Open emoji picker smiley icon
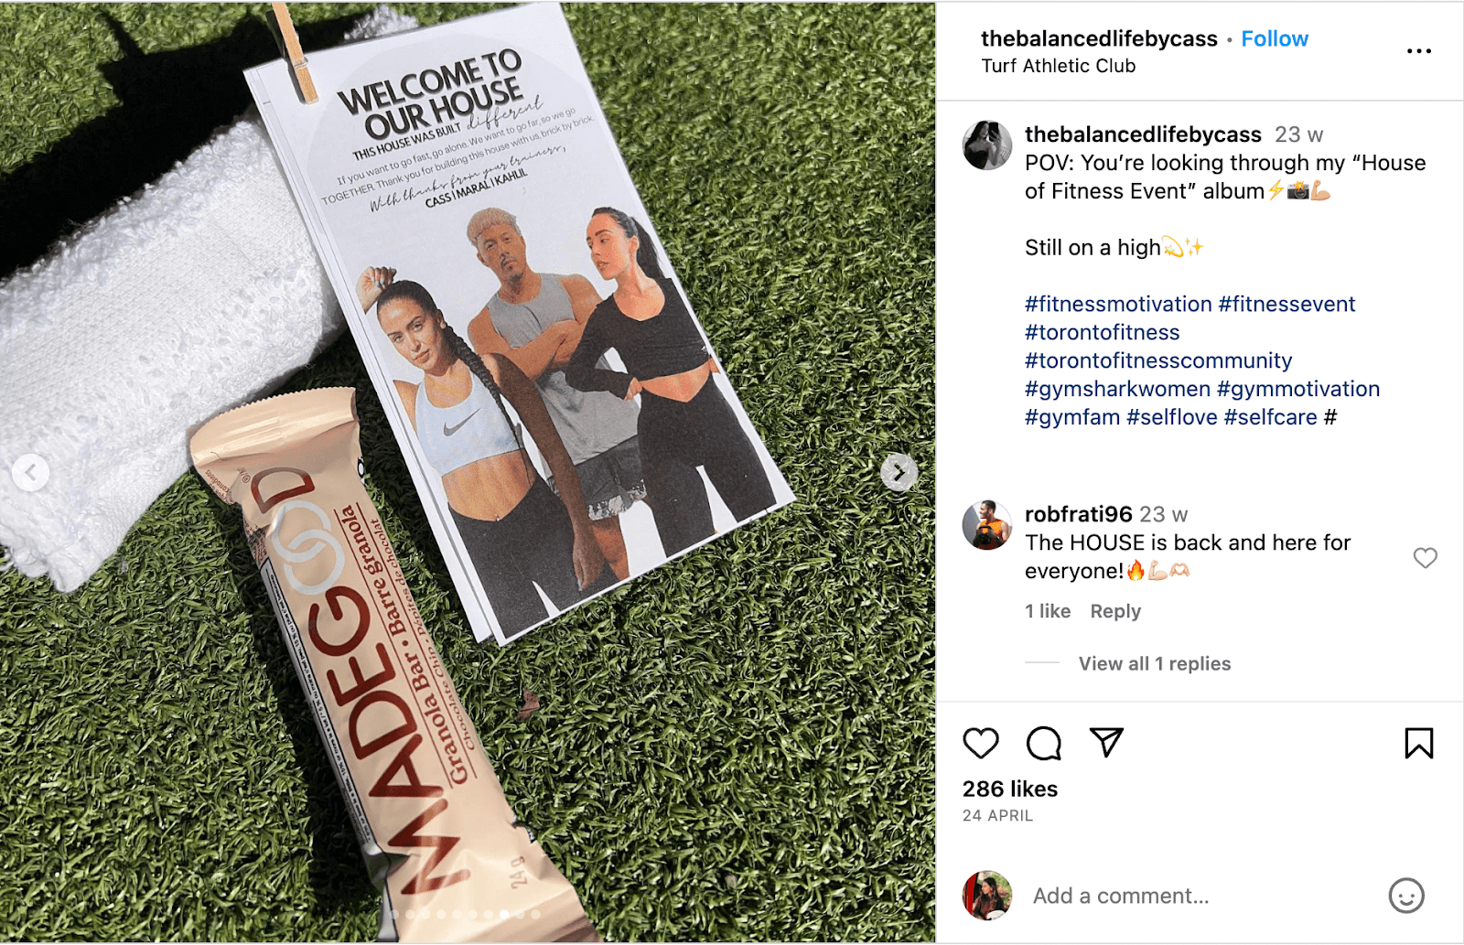 1406,896
